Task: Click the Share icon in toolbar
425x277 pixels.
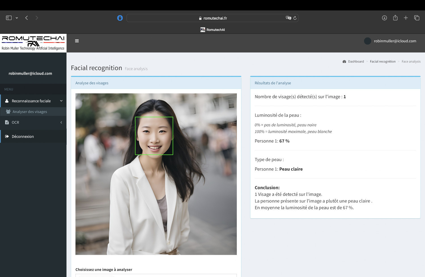Action: click(395, 18)
